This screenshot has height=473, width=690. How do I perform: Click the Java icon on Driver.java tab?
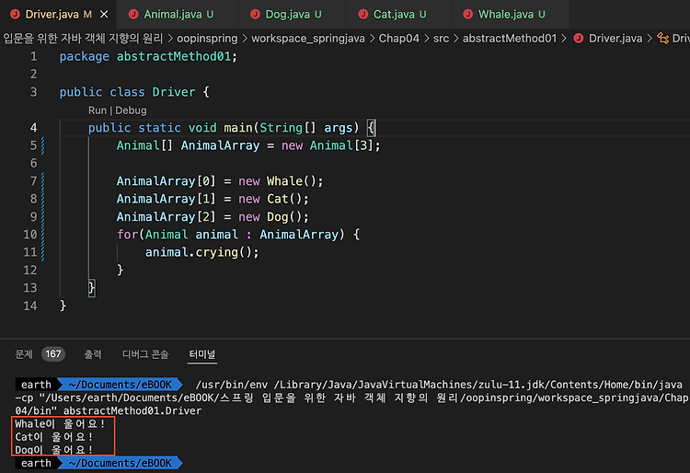pos(15,15)
